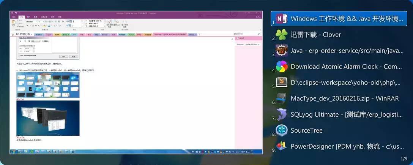Click the plus tab to add a section
The image size is (413, 165).
click(x=199, y=35)
